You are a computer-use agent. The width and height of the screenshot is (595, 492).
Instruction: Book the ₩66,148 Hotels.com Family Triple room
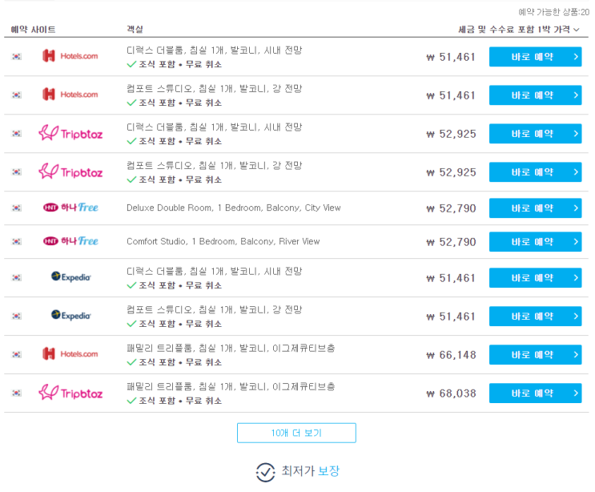535,354
